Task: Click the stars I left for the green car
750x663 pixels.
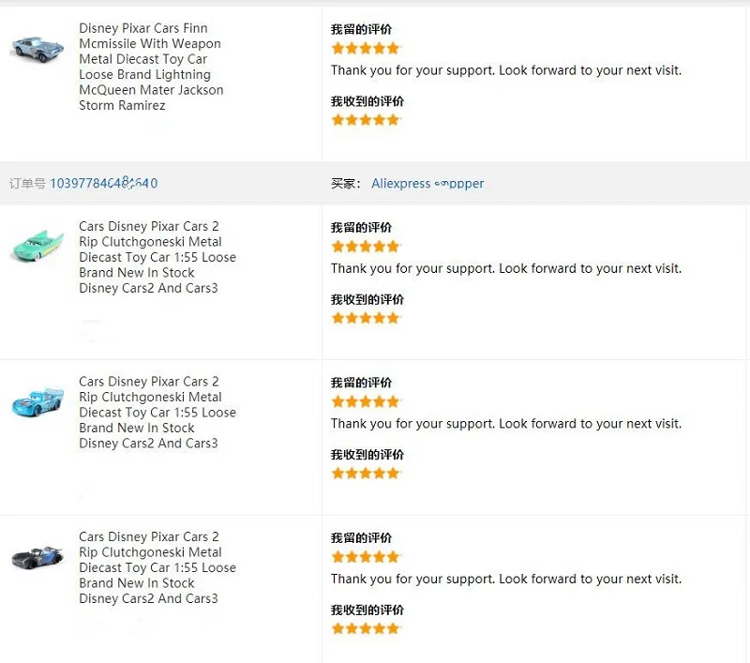Action: [x=366, y=247]
